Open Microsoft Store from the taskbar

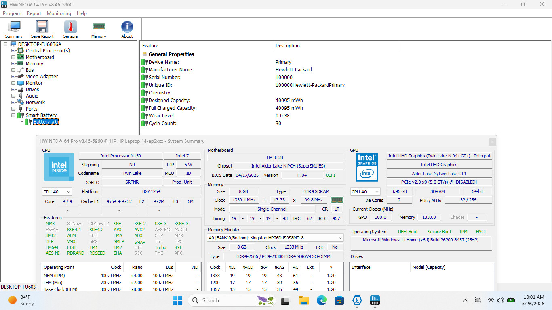point(339,300)
